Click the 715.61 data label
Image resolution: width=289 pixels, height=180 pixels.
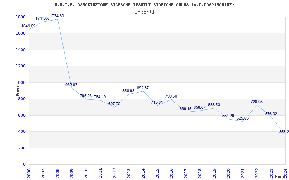click(157, 103)
